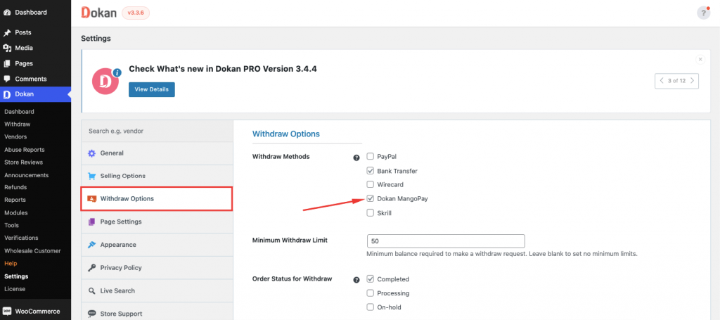
Task: Click the v3.3.6 version badge
Action: click(136, 13)
